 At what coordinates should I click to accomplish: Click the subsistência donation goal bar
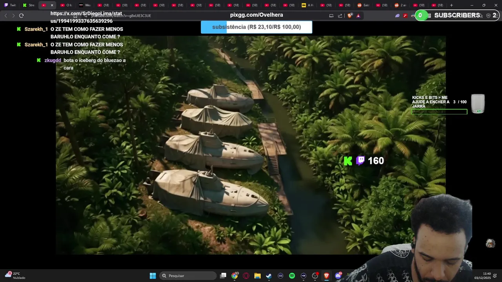[256, 27]
